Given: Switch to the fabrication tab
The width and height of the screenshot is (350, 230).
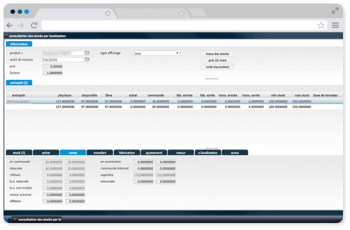Looking at the screenshot, I should click(x=127, y=153).
